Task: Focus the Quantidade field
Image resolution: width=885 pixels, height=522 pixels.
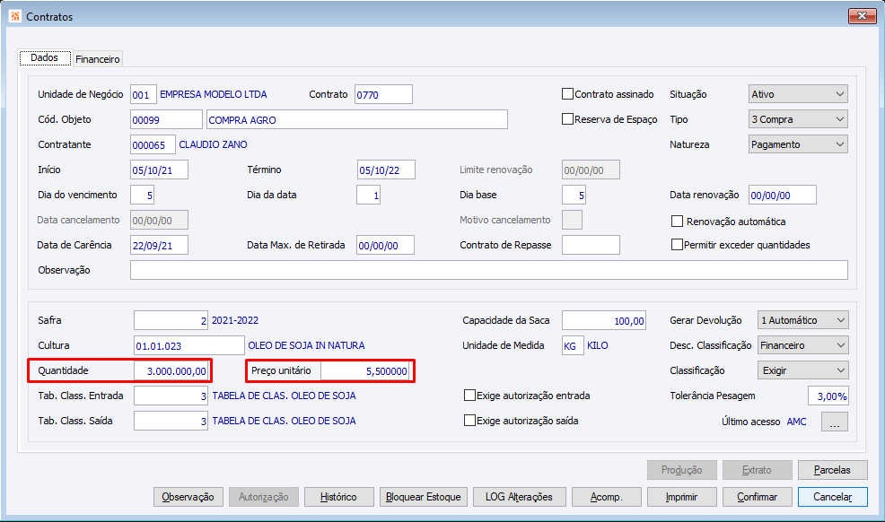Action: tap(171, 371)
